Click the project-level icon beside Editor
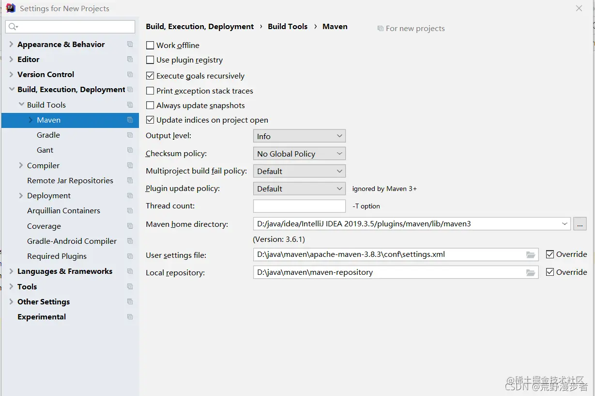The height and width of the screenshot is (396, 595). 130,59
